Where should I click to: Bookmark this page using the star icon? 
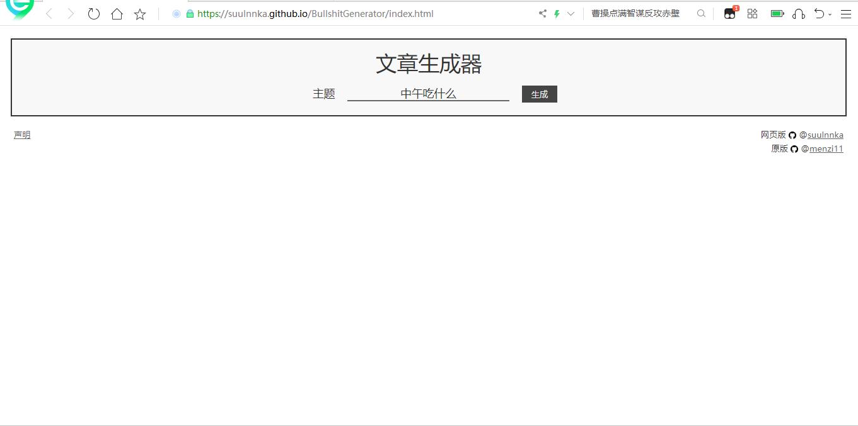139,13
